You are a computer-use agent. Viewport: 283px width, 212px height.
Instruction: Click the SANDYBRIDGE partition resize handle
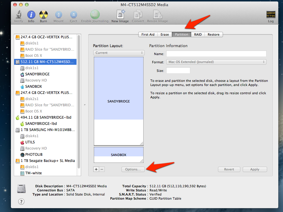(x=141, y=144)
